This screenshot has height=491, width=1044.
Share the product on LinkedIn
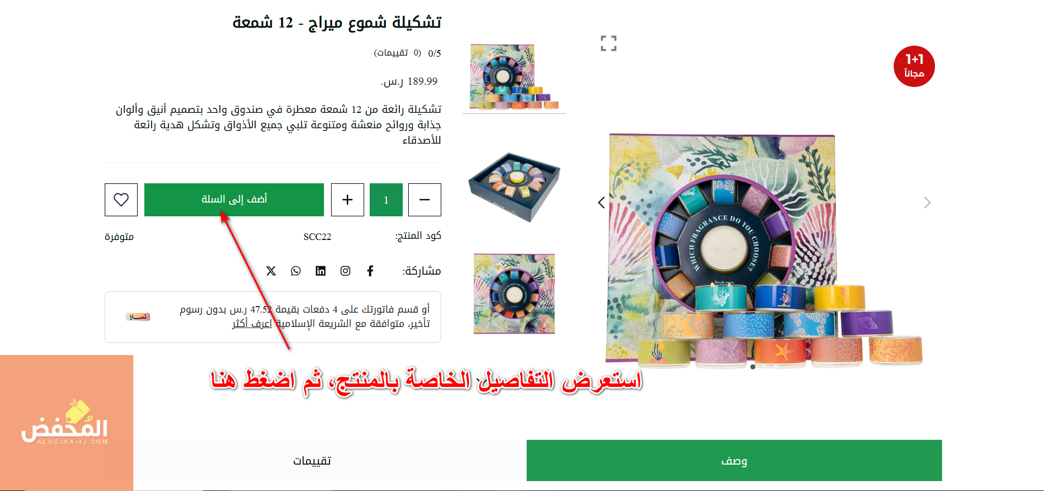pos(321,271)
